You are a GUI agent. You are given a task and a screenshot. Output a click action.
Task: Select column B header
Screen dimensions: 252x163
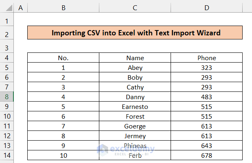(63, 8)
